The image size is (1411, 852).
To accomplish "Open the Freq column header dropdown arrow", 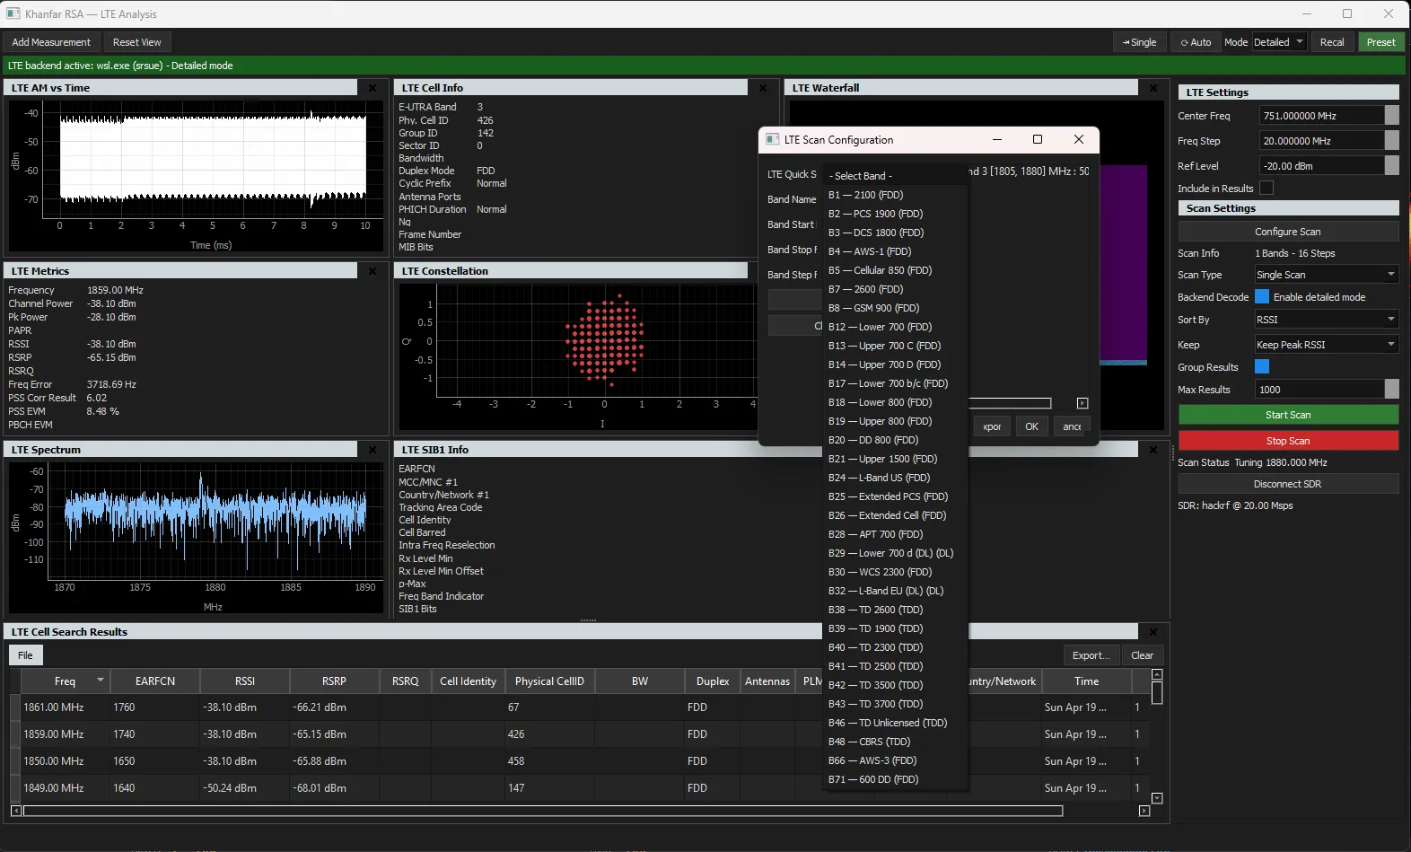I will coord(101,681).
